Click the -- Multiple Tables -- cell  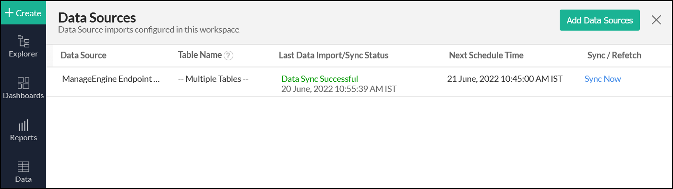point(213,79)
